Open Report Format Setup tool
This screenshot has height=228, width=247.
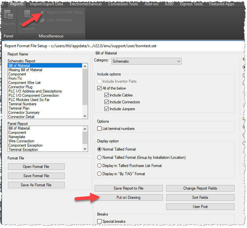click(62, 12)
